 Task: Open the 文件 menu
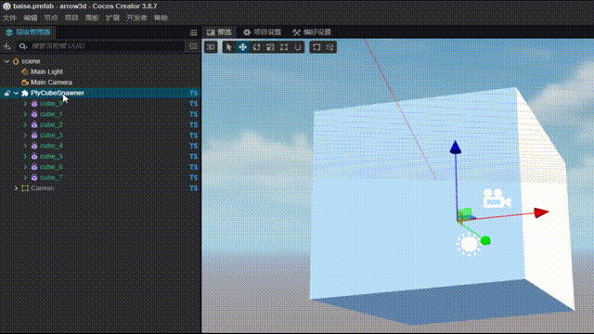pos(9,18)
